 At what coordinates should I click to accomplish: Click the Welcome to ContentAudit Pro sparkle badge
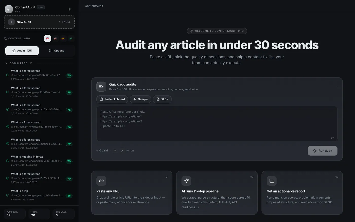[x=217, y=31]
